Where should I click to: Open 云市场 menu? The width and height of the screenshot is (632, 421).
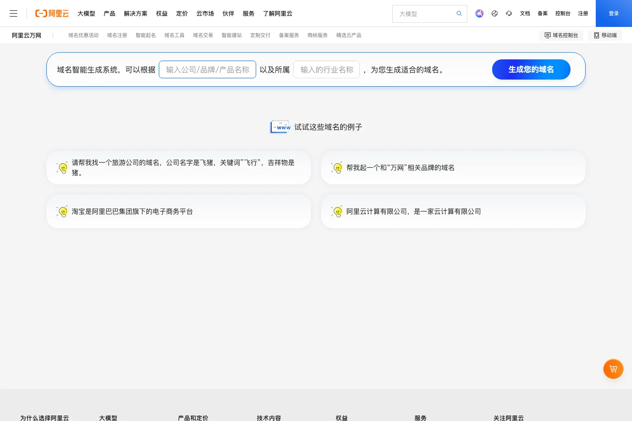(x=205, y=13)
